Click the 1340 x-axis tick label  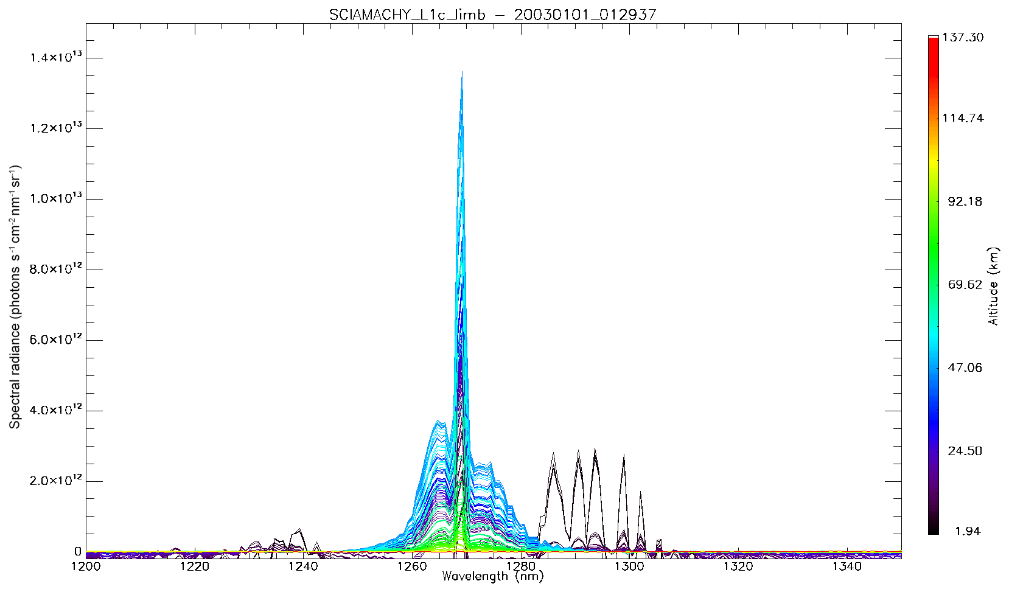point(847,566)
